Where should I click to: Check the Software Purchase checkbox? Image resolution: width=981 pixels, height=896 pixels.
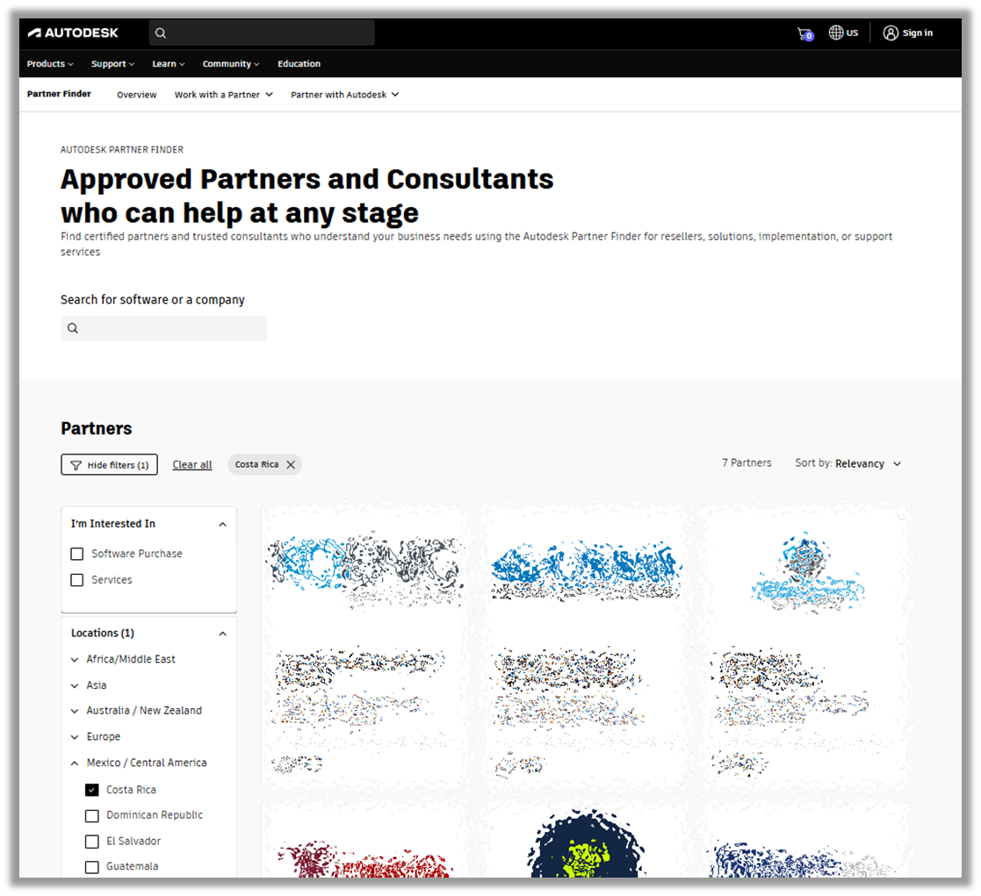click(x=77, y=554)
